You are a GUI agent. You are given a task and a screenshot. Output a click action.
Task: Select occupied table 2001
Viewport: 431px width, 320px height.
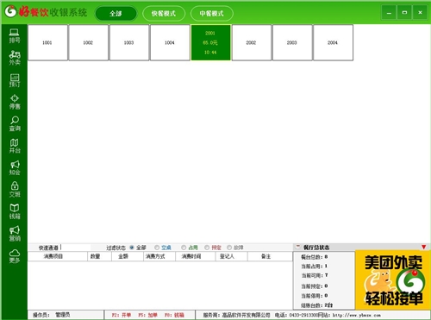tap(211, 42)
